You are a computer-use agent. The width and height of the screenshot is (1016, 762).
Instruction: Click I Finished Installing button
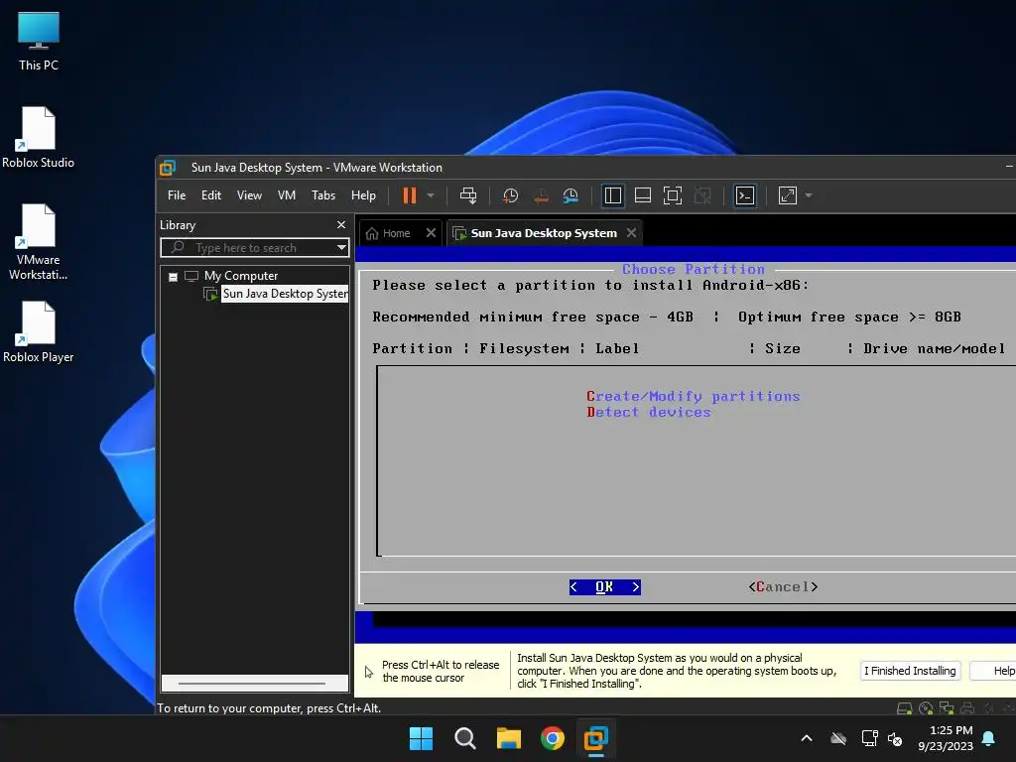910,671
